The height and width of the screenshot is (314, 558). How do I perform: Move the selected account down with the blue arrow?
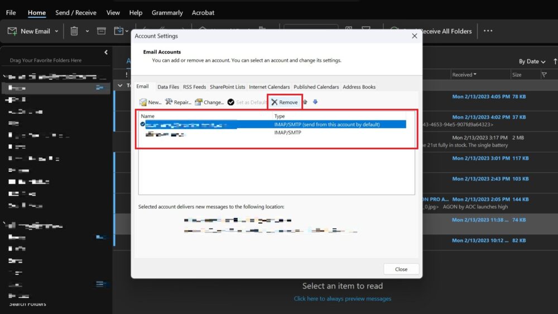(315, 102)
